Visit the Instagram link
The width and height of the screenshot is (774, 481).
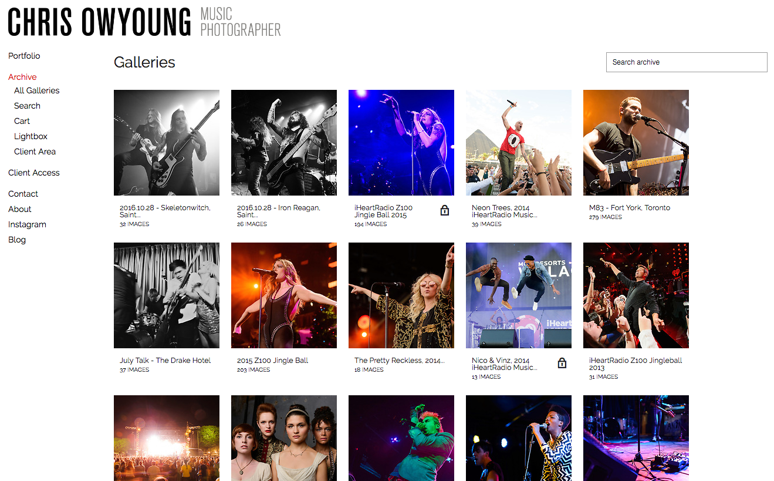click(x=27, y=224)
